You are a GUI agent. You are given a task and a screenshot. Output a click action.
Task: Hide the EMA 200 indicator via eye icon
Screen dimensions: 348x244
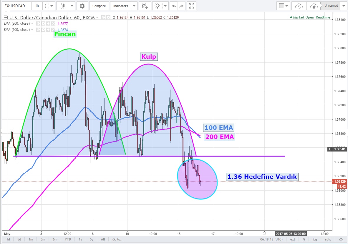point(38,23)
